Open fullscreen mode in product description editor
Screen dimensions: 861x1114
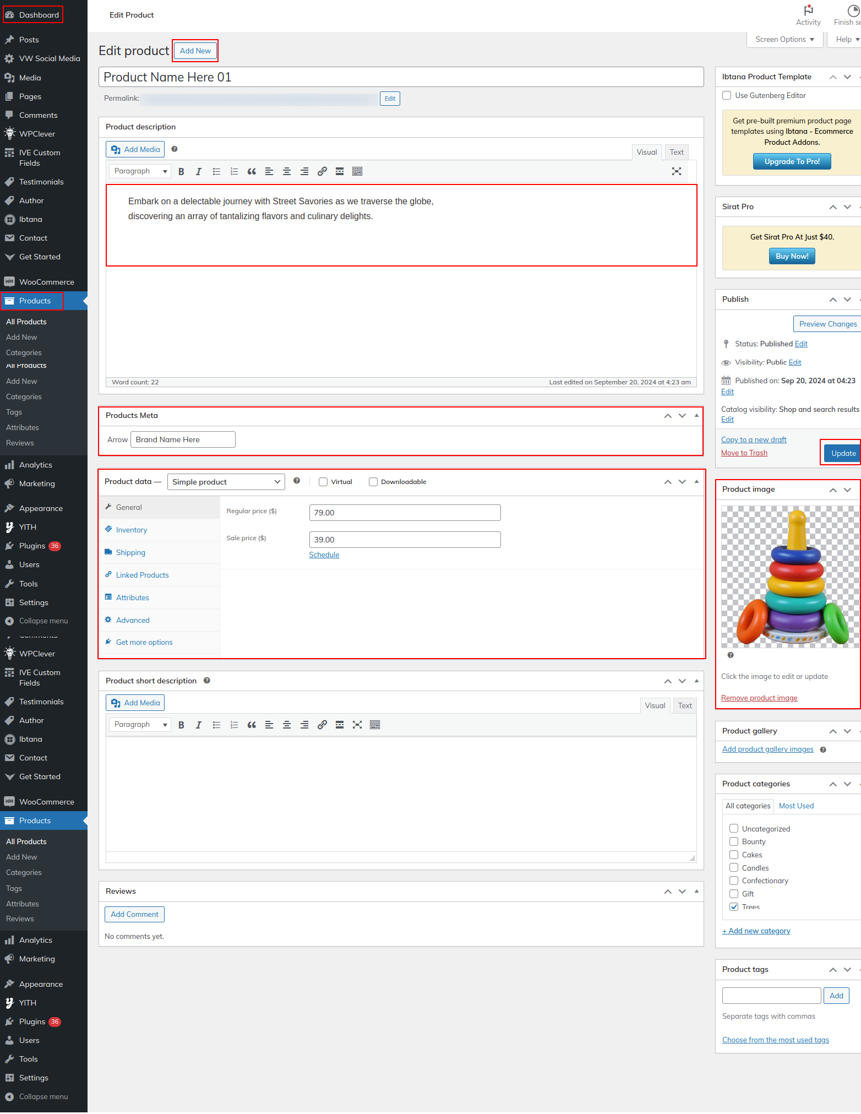pyautogui.click(x=677, y=172)
